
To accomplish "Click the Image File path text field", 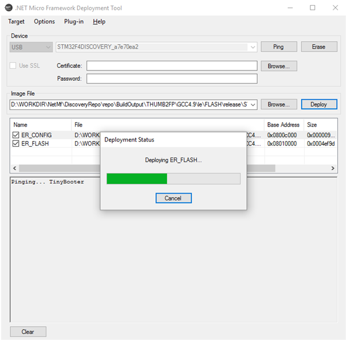I will click(x=129, y=104).
